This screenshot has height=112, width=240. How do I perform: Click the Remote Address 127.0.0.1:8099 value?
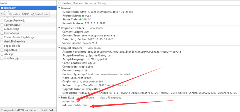tap(95, 23)
